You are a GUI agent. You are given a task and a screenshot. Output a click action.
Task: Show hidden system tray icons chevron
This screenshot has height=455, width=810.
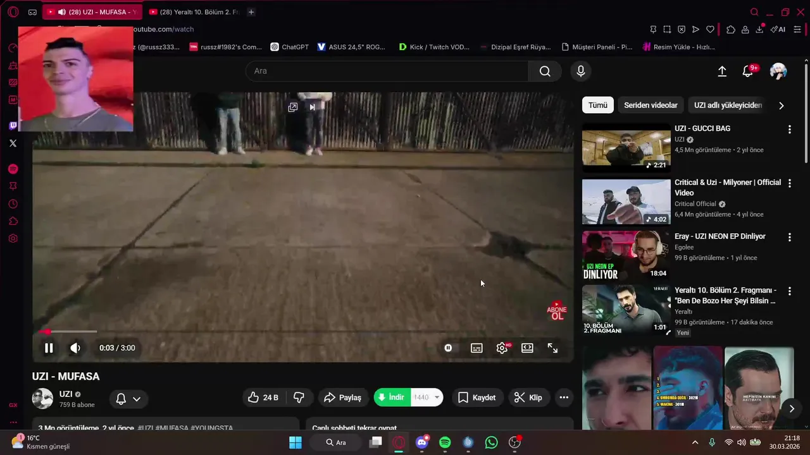point(695,442)
